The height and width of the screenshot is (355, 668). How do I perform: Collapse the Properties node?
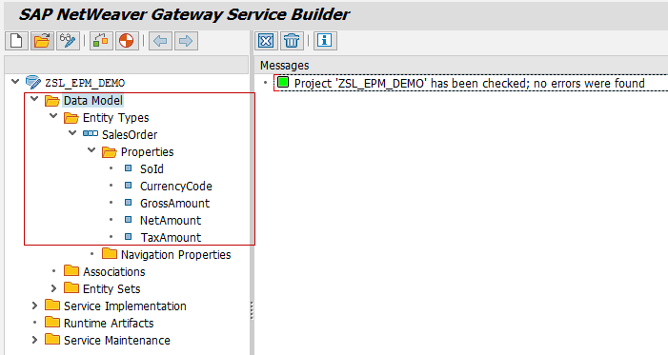pos(91,150)
